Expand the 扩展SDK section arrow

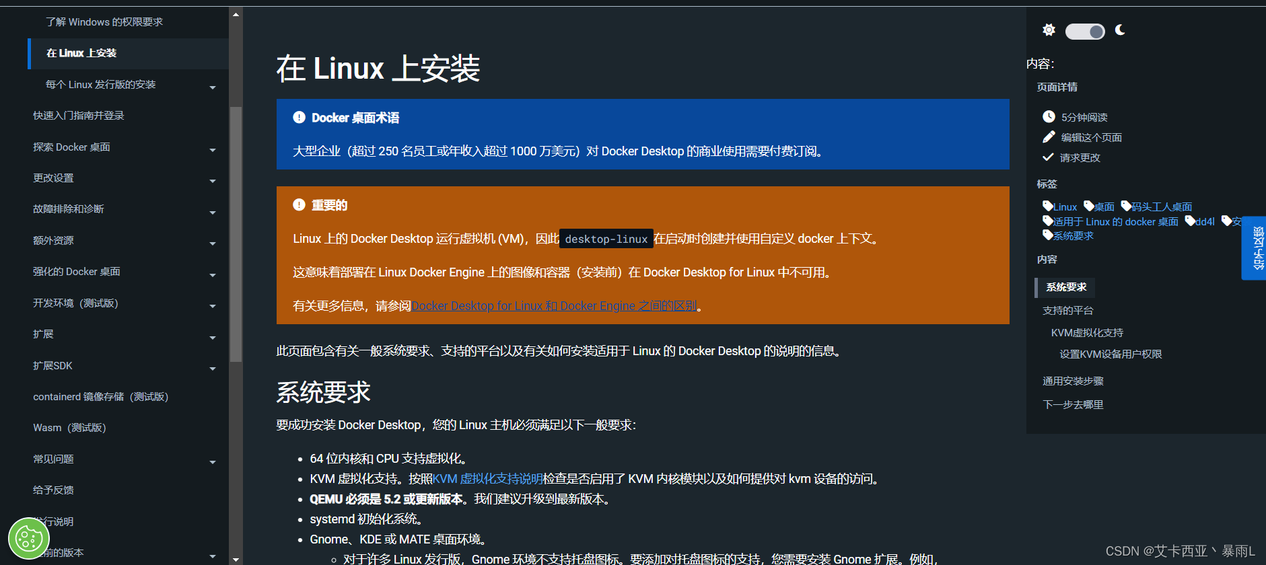click(x=213, y=369)
